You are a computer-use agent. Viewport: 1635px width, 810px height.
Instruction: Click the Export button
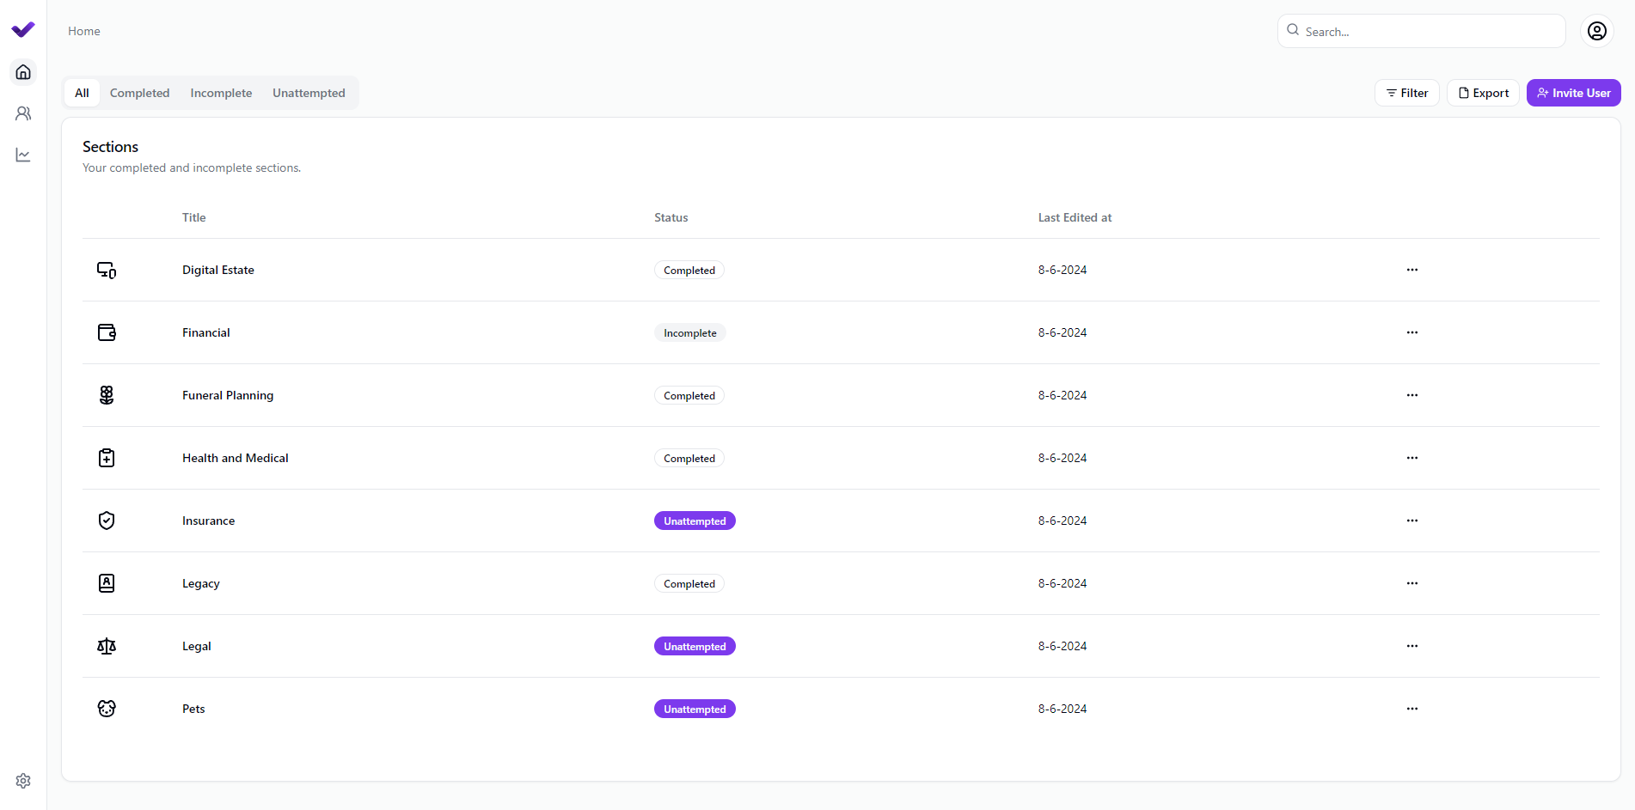1483,93
